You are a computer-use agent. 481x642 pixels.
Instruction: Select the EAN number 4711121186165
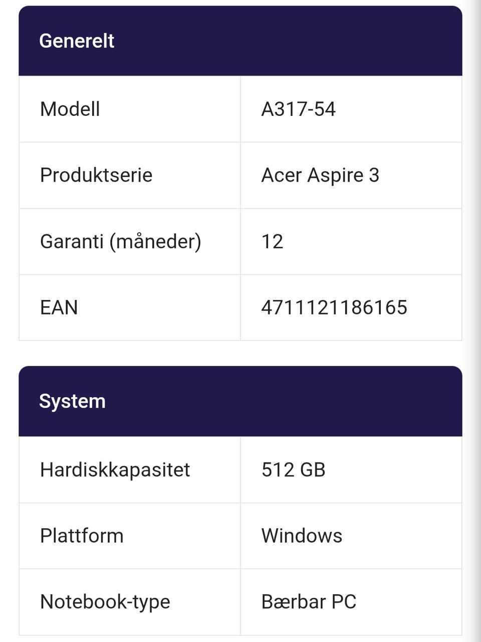tap(334, 307)
